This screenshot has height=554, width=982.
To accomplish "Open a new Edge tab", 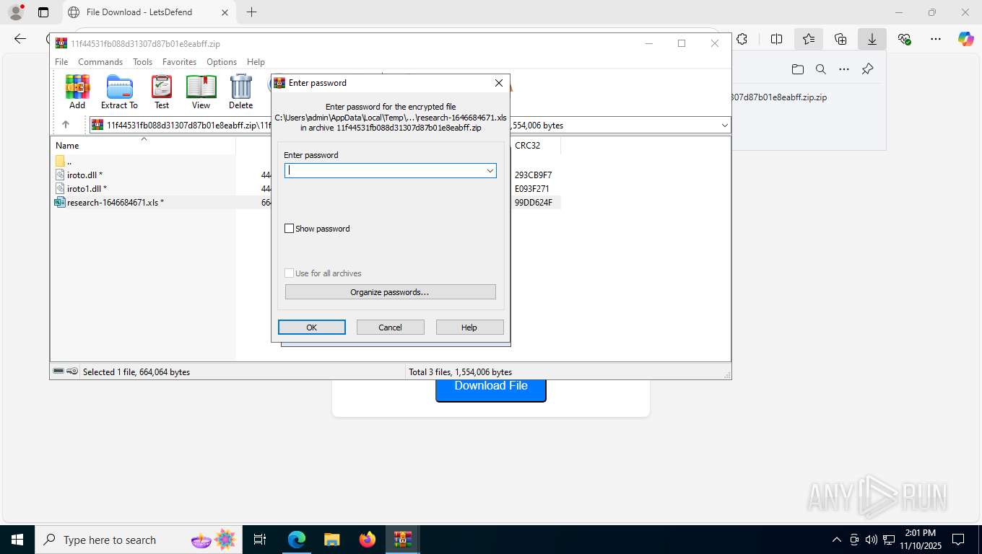I will click(x=251, y=12).
